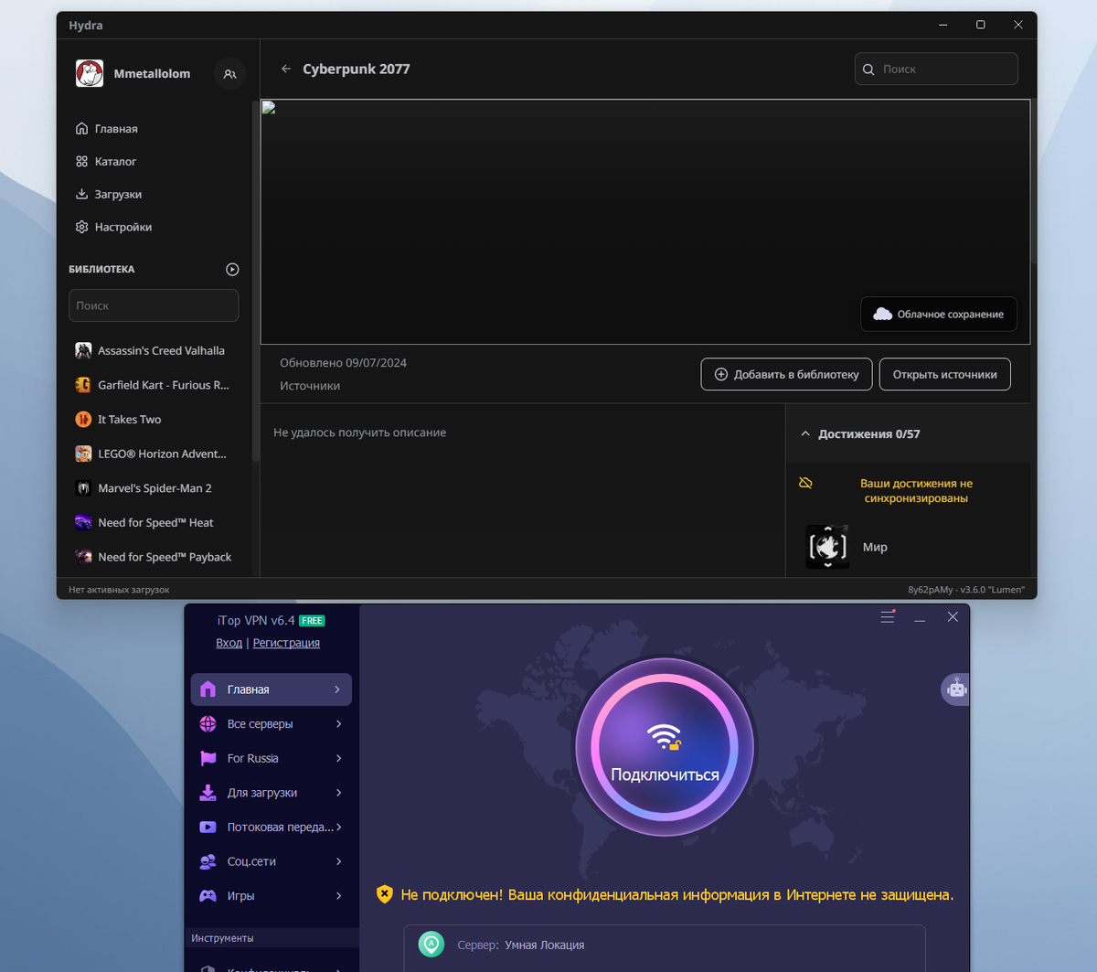Click the back arrow beside Cyberpunk 2077
The height and width of the screenshot is (972, 1097).
point(285,69)
